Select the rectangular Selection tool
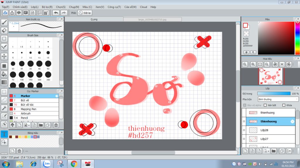The image size is (300, 168). coord(4,92)
